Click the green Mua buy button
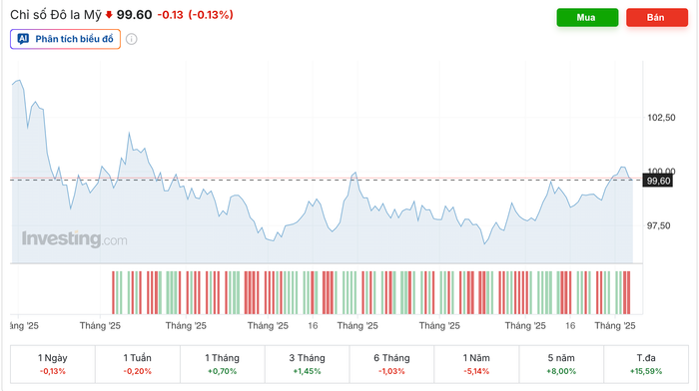The width and height of the screenshot is (699, 391). pyautogui.click(x=587, y=17)
